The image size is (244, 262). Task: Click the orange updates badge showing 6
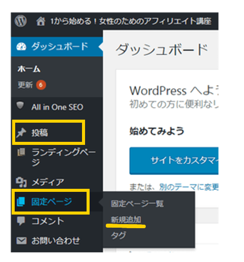point(41,85)
